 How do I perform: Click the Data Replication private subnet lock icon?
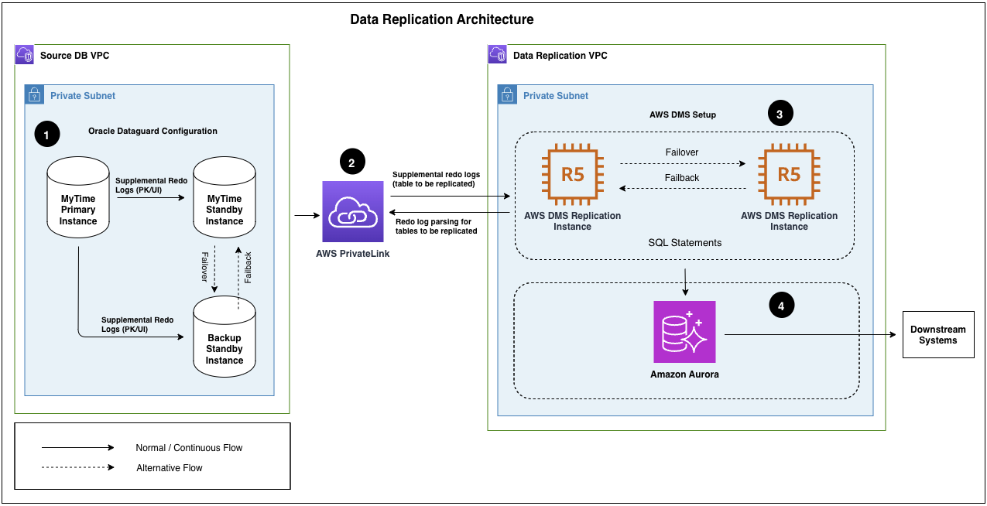pos(507,94)
